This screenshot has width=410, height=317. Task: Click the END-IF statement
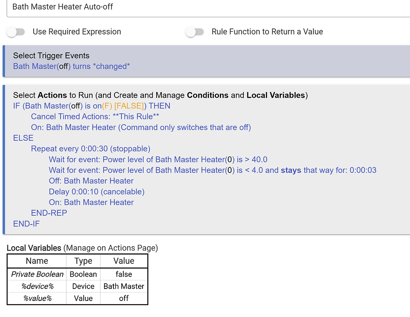click(26, 224)
